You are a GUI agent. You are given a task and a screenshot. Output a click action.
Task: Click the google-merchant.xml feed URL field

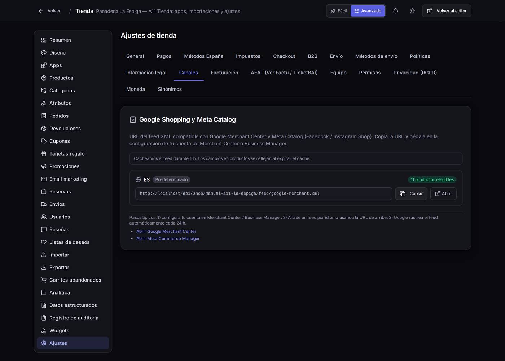pos(264,194)
